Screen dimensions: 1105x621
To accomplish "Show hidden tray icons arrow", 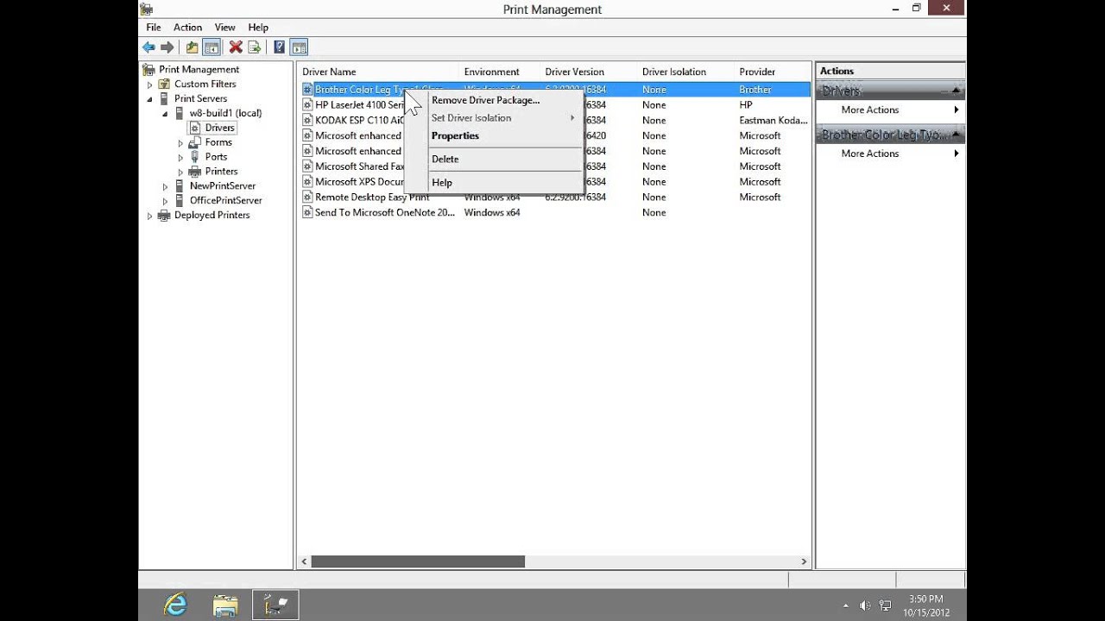I will coord(845,605).
